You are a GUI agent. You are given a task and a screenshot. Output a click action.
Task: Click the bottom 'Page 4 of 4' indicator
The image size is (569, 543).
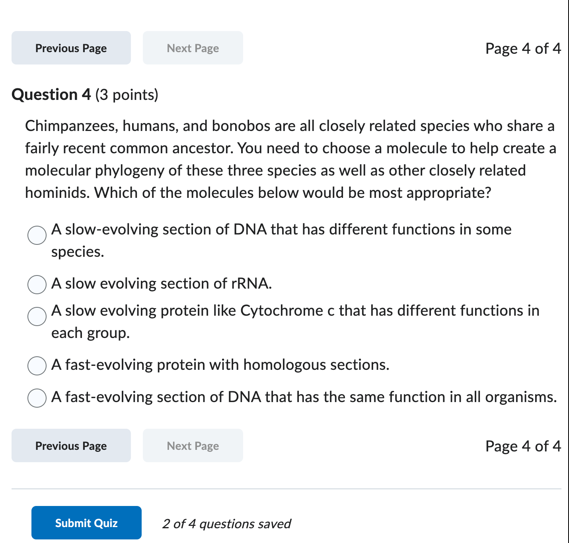click(x=523, y=446)
